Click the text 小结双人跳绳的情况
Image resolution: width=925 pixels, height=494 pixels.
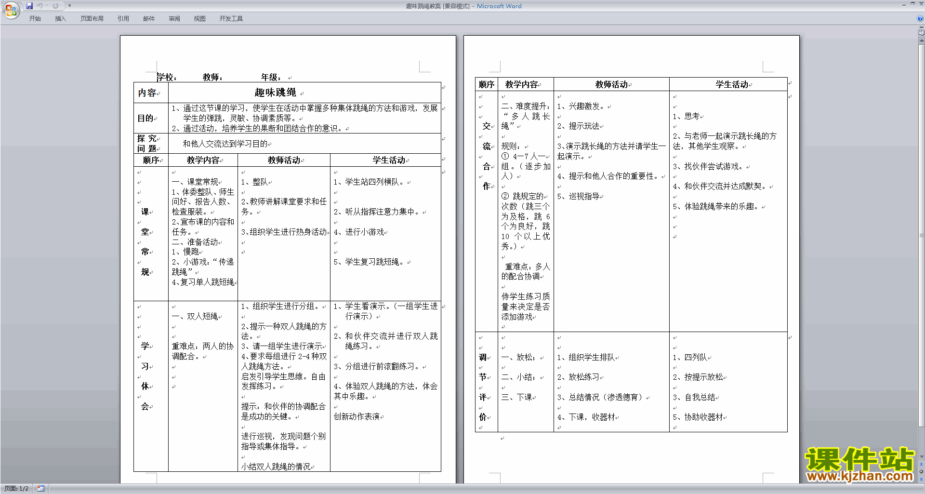[x=276, y=467]
